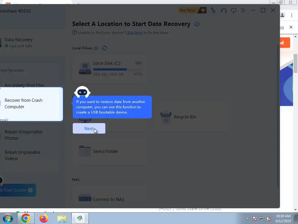Click the Local Disk drive icon
This screenshot has width=298, height=224.
click(85, 69)
